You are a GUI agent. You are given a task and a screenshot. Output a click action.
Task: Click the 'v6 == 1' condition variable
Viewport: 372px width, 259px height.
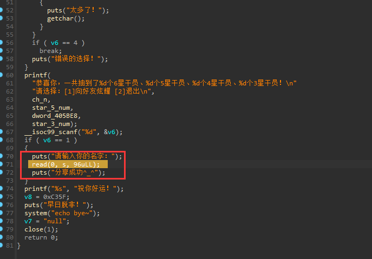coord(47,140)
